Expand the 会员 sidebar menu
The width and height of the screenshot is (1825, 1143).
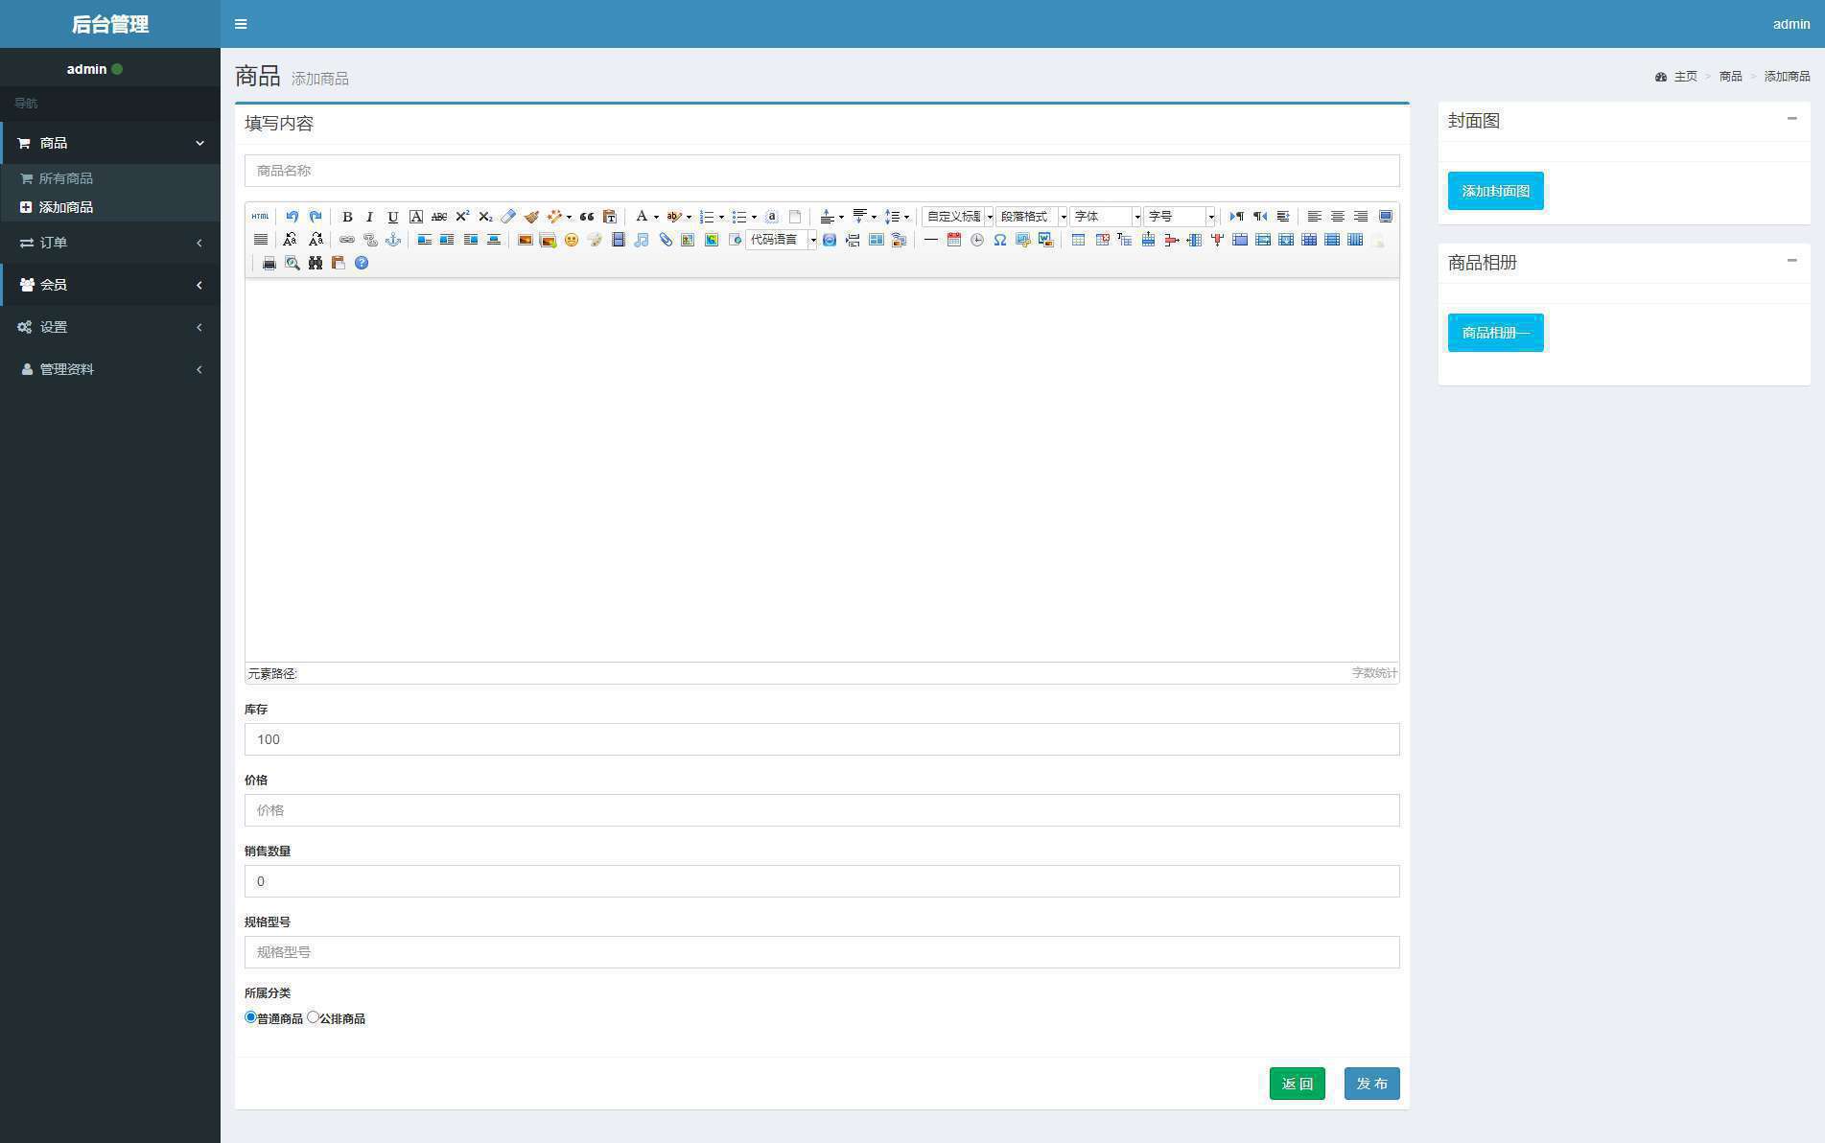point(110,285)
